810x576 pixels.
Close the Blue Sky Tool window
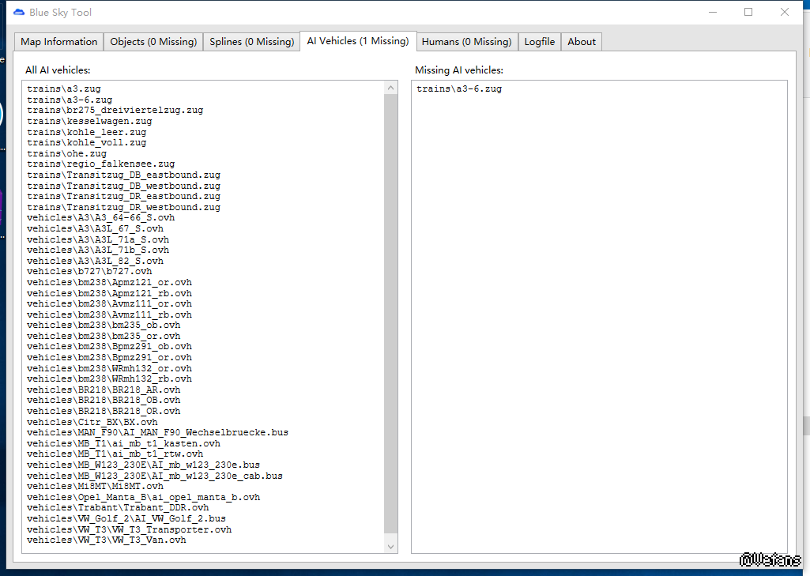pyautogui.click(x=784, y=12)
